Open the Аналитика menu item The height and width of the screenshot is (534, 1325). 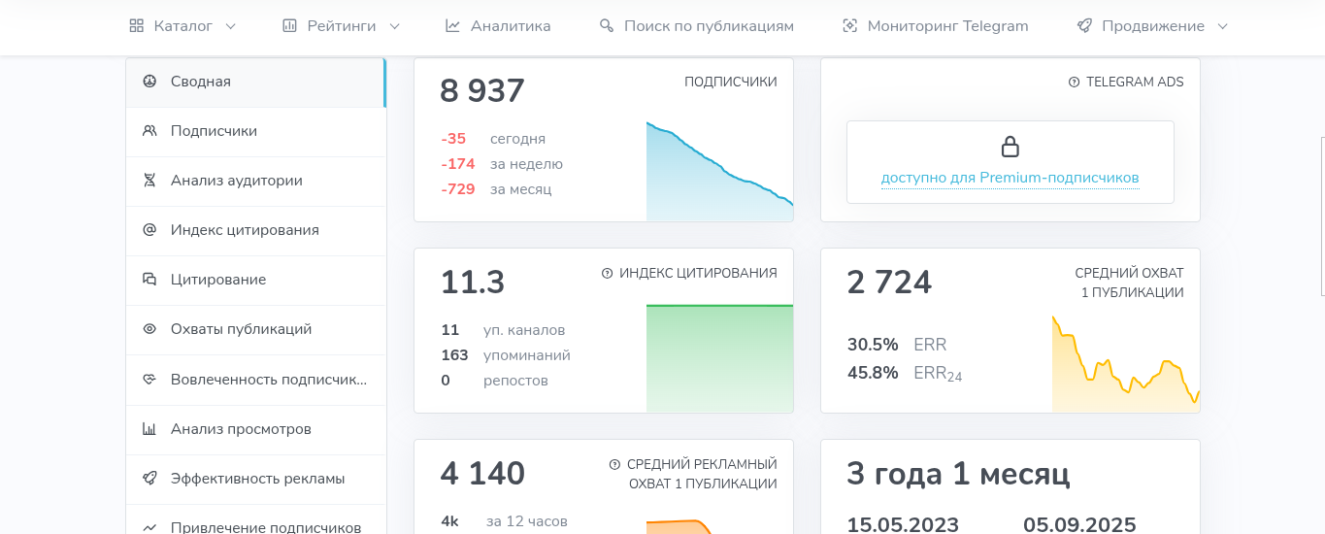pos(498,26)
